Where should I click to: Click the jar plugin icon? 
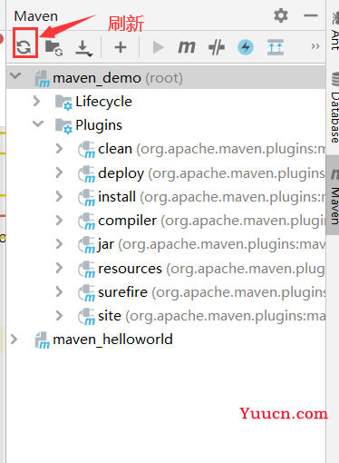[86, 245]
